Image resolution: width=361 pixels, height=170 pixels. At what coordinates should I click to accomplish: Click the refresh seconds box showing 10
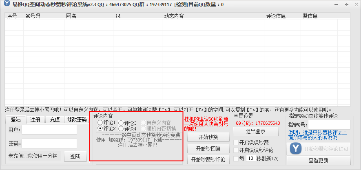pyautogui.click(x=251, y=159)
